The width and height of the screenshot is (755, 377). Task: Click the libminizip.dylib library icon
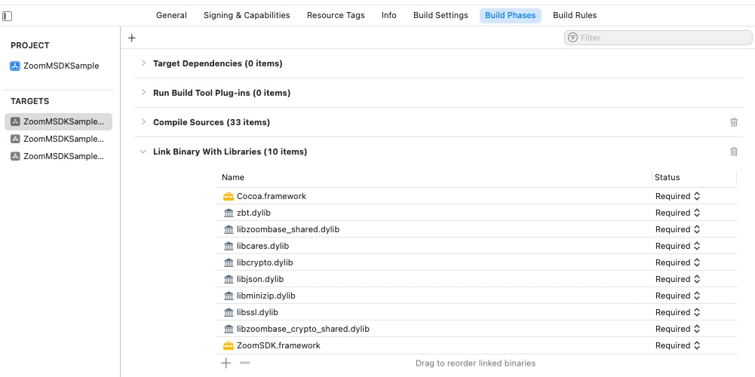click(x=229, y=296)
